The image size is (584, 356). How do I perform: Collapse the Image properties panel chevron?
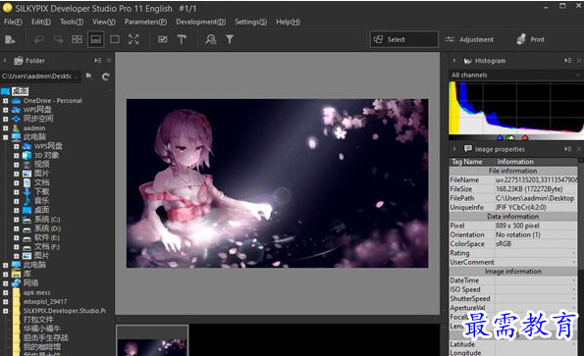[454, 149]
